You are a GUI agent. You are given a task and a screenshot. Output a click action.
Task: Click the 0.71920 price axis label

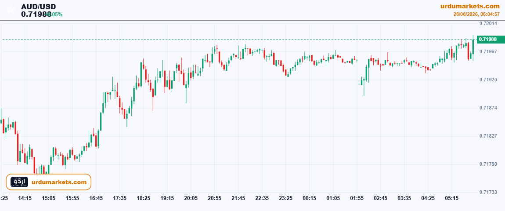[x=488, y=80]
